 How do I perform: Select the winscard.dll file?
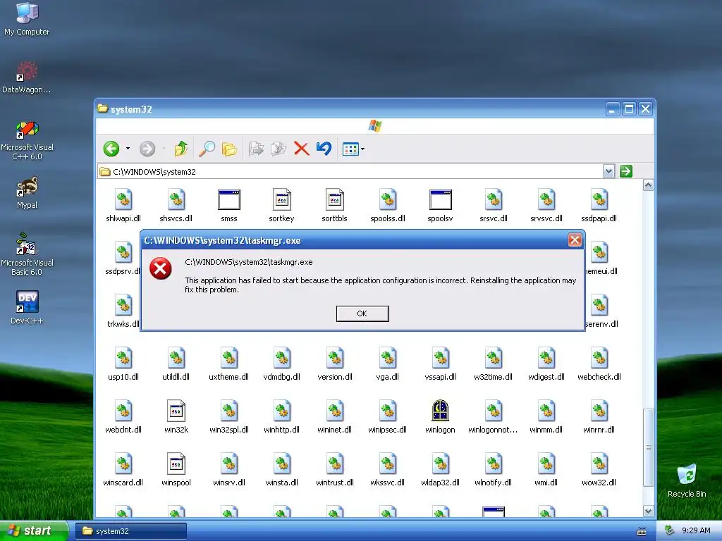click(123, 470)
